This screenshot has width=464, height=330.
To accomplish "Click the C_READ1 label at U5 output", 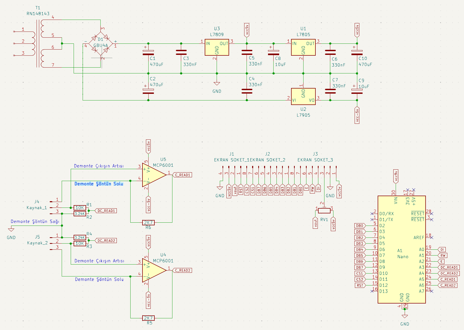I will pyautogui.click(x=182, y=175).
